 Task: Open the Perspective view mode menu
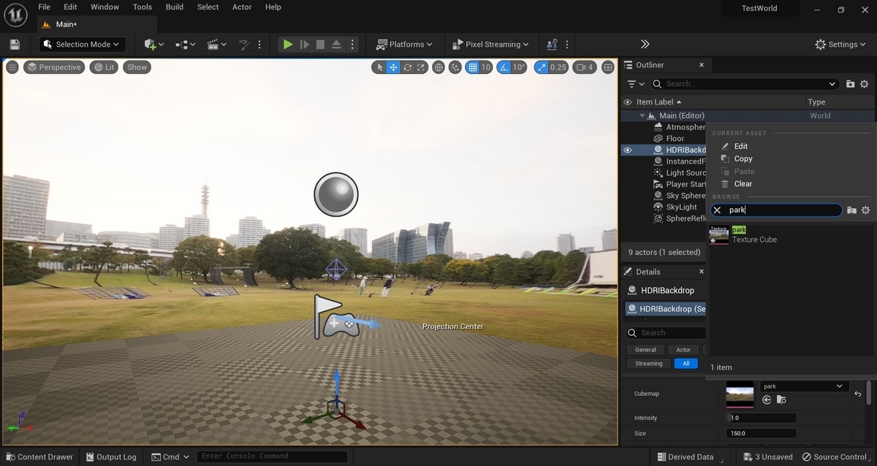[x=53, y=67]
